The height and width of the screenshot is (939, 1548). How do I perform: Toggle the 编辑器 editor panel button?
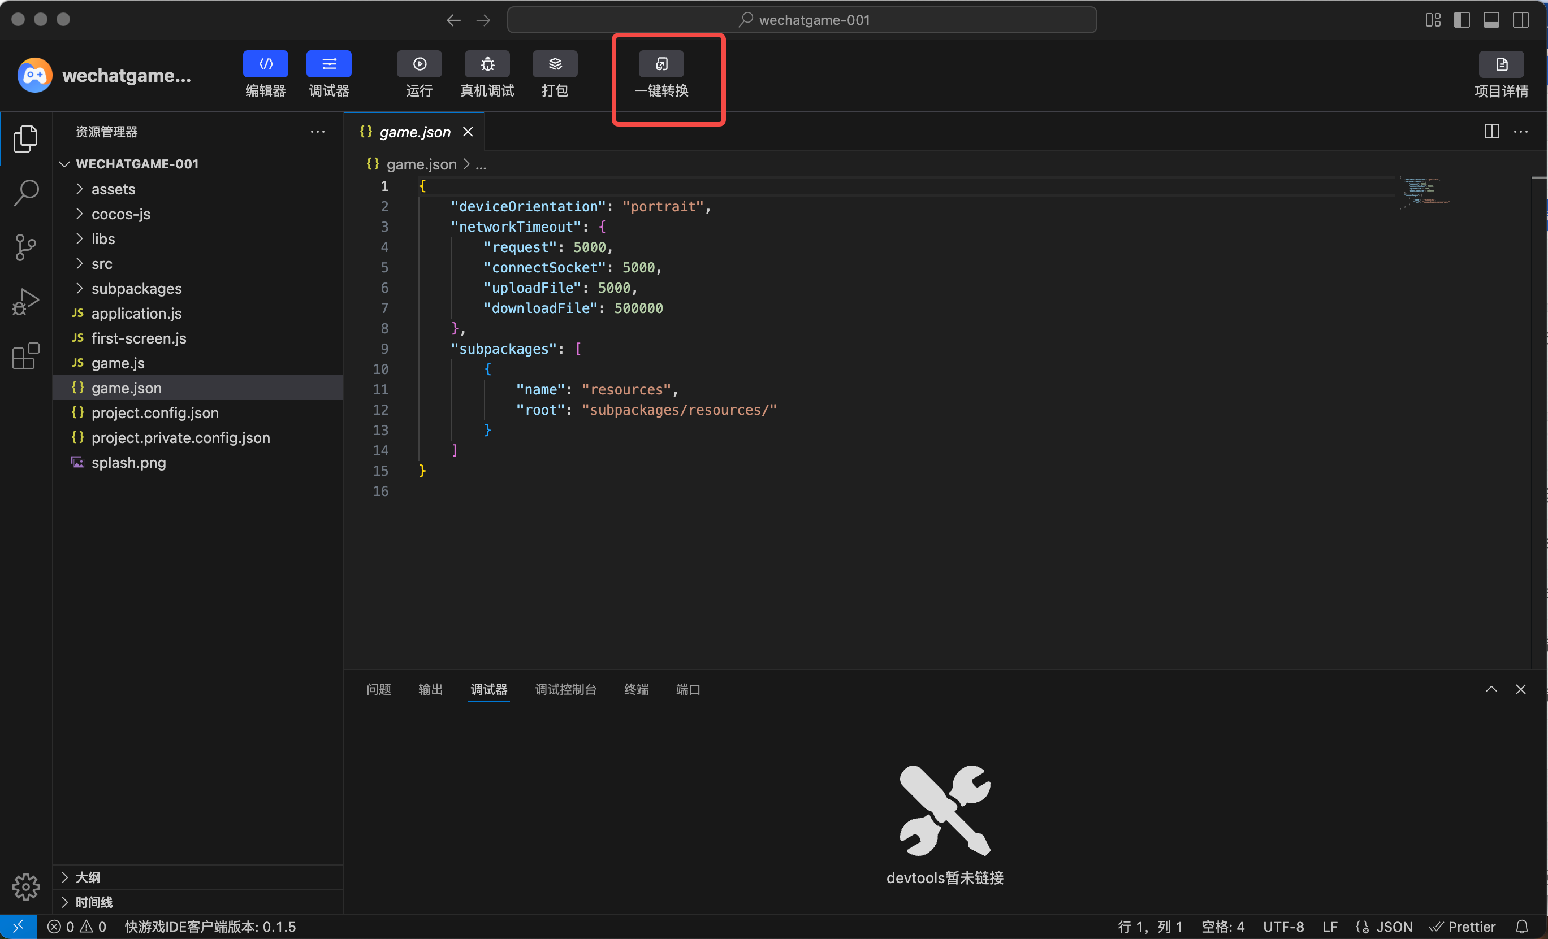point(265,64)
